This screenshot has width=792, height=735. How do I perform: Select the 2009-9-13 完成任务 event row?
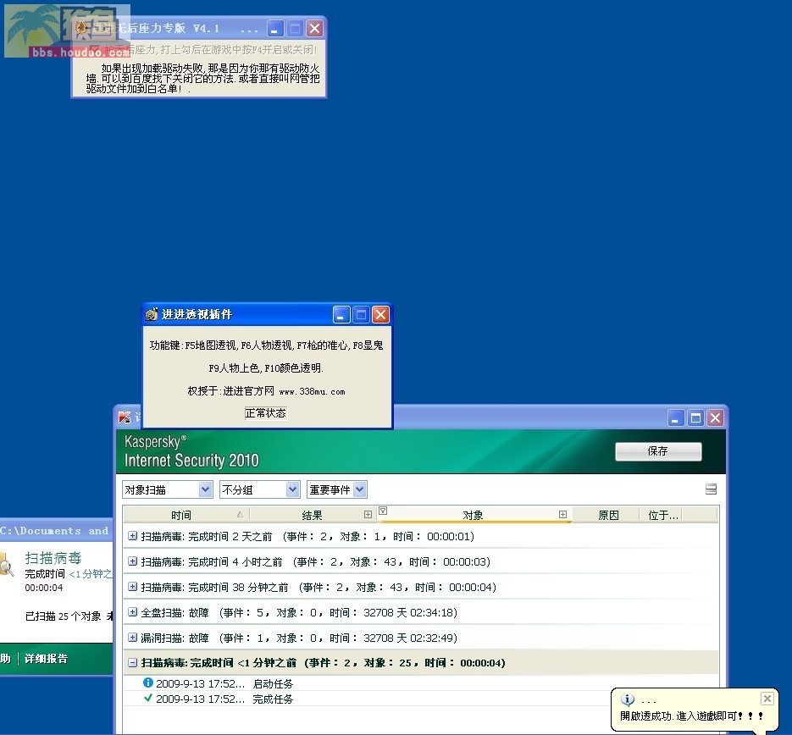[x=420, y=699]
